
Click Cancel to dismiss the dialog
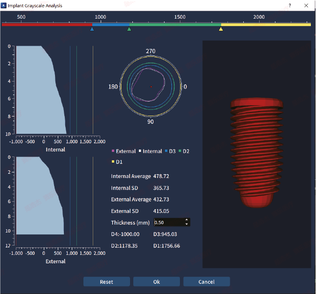206,281
